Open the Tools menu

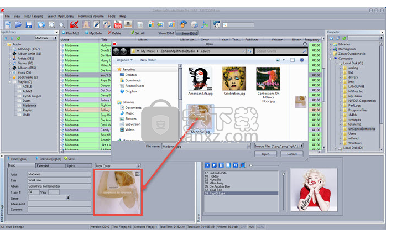[x=112, y=16]
